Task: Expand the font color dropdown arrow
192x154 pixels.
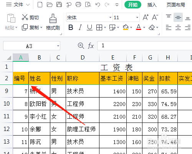Action: click(x=144, y=27)
